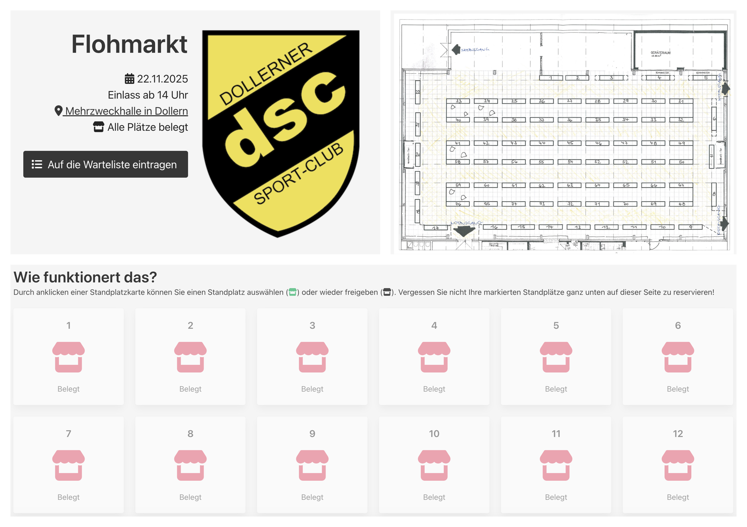The width and height of the screenshot is (747, 527).
Task: Click the booth icon on stand 10
Action: [x=434, y=465]
